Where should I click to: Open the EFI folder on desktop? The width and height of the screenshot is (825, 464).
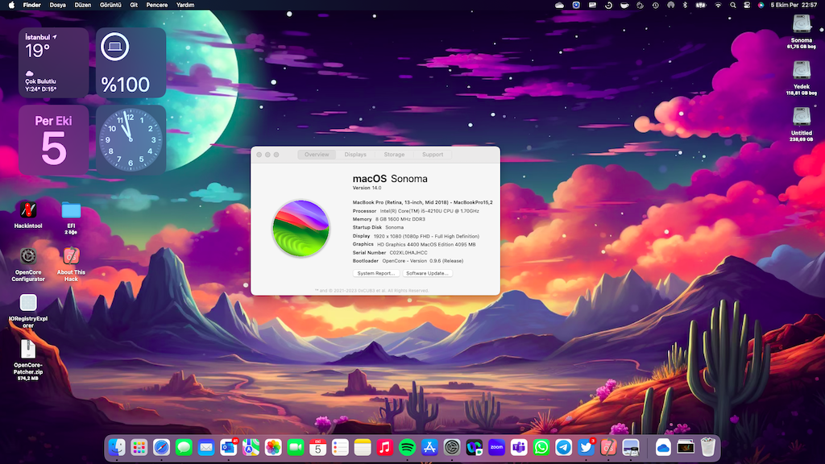coord(71,210)
